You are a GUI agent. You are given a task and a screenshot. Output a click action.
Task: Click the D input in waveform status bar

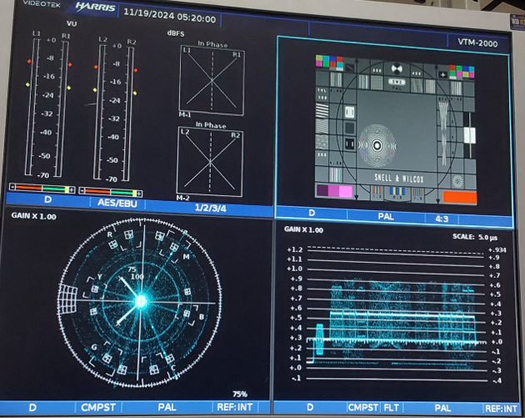(310, 407)
